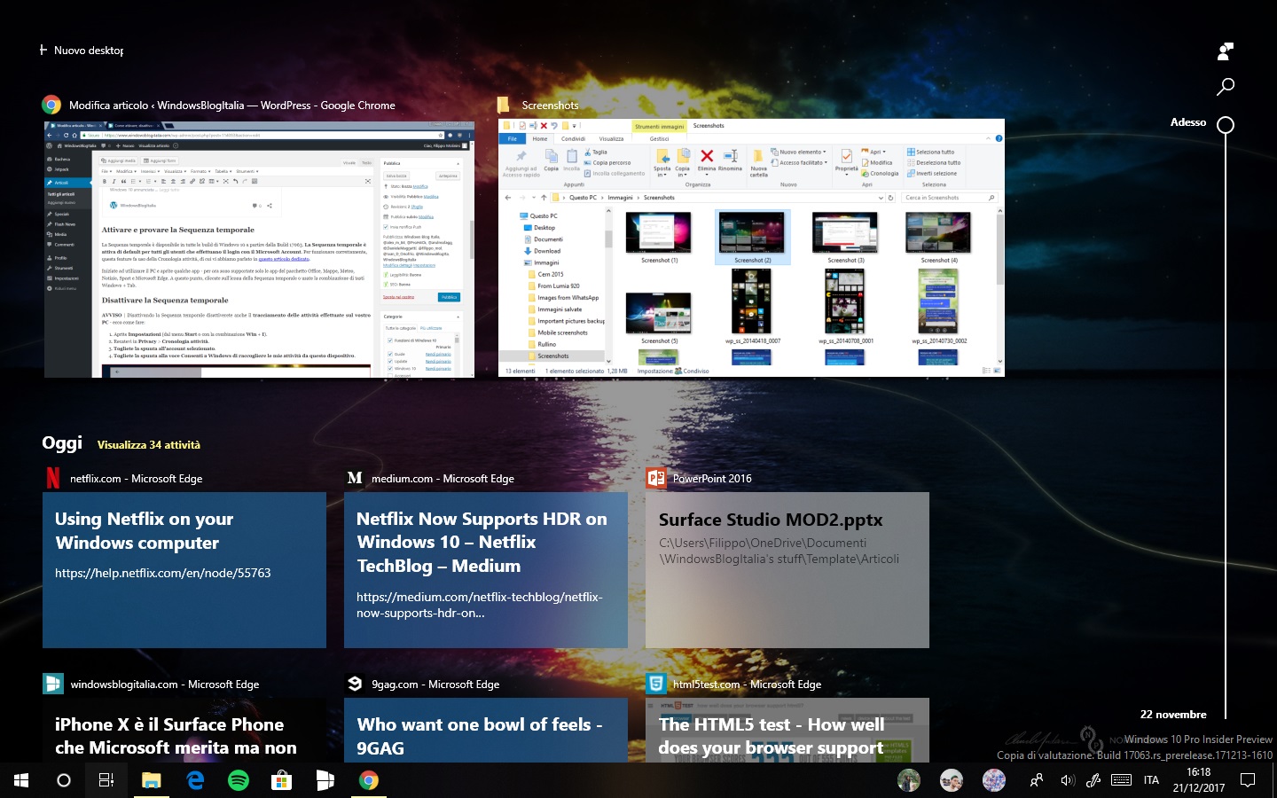The image size is (1277, 798).
Task: Click the Copia icon in Screenshots ribbon
Action: point(552,156)
